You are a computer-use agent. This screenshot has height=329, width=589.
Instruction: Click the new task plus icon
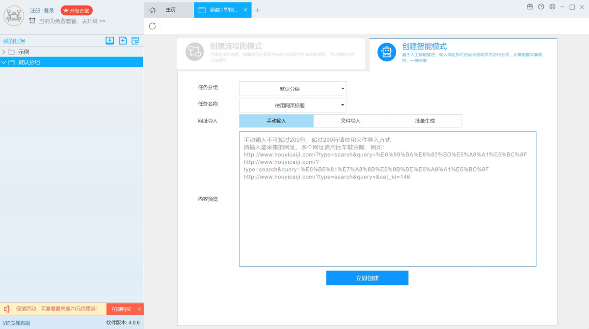pyautogui.click(x=123, y=41)
